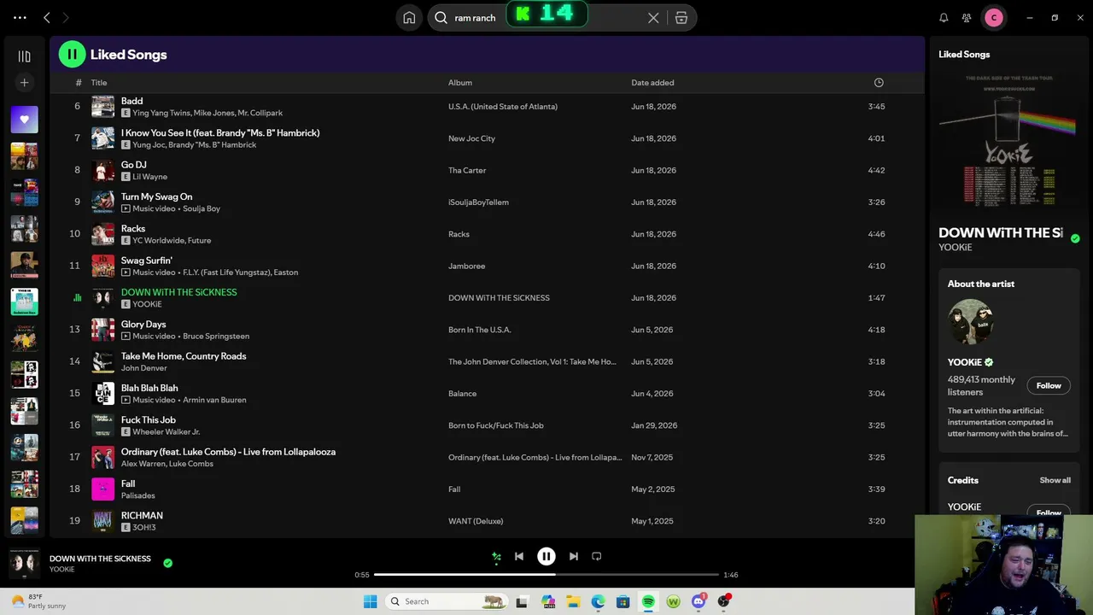Sort by the Album column header

point(460,83)
